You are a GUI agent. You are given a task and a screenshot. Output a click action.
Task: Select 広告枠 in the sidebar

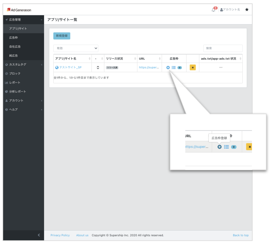14,38
